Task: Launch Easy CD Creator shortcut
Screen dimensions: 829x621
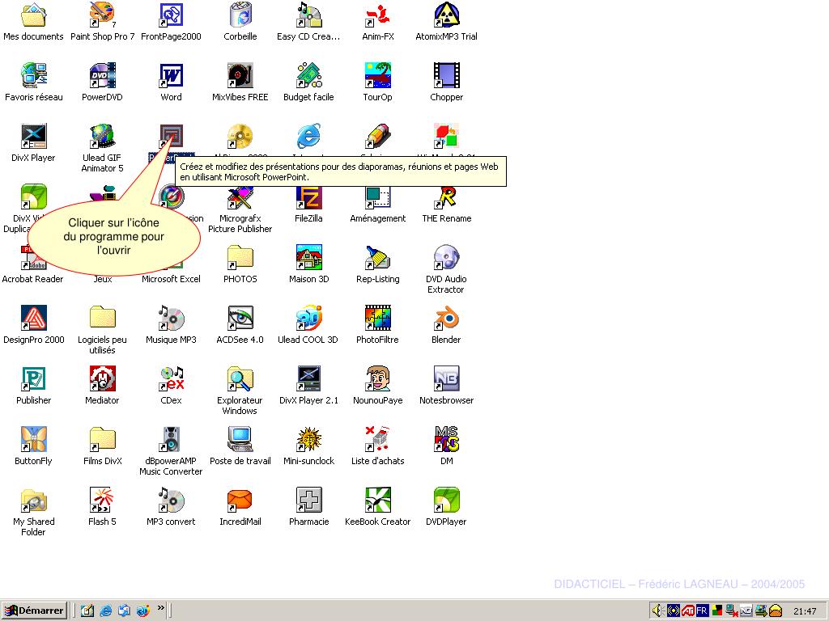Action: coord(308,15)
